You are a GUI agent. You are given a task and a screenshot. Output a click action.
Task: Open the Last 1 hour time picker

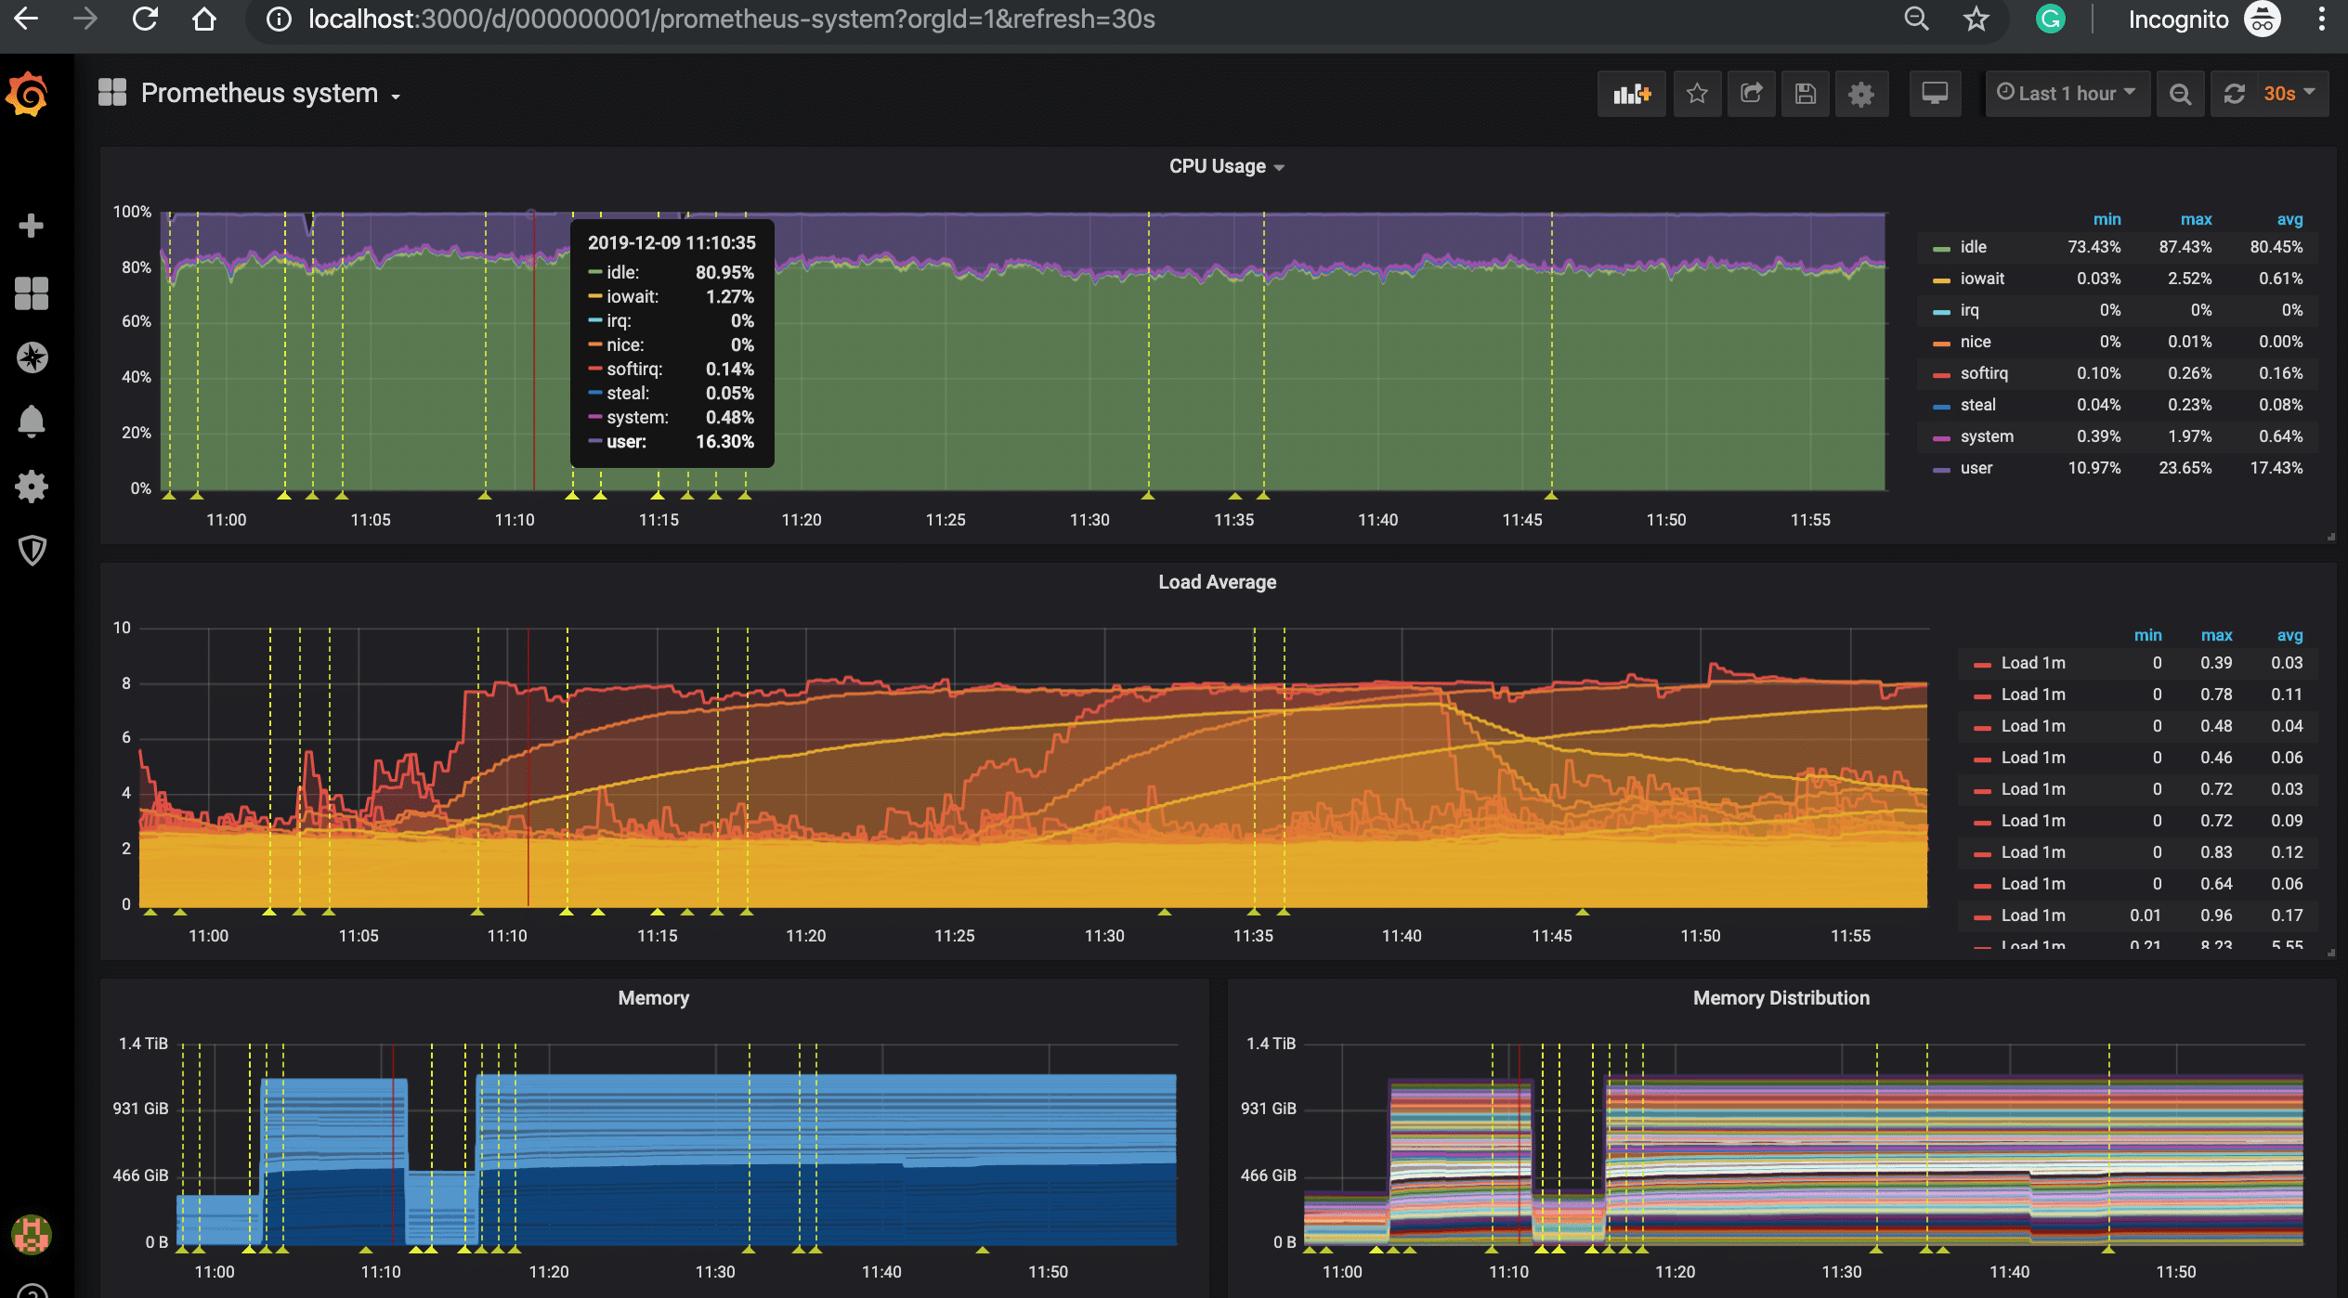pos(2066,93)
